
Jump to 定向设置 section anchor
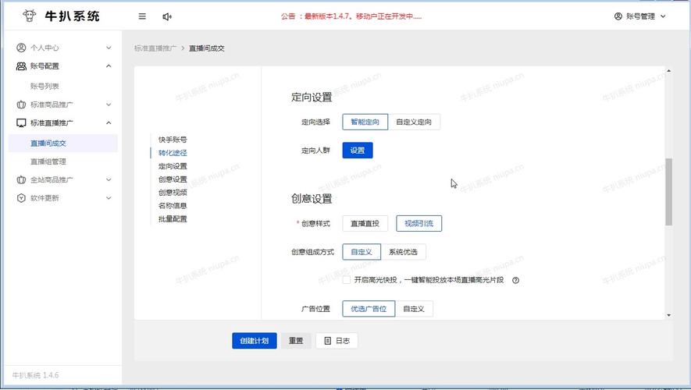pyautogui.click(x=173, y=166)
